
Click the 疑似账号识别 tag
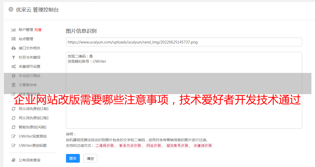(x=177, y=146)
